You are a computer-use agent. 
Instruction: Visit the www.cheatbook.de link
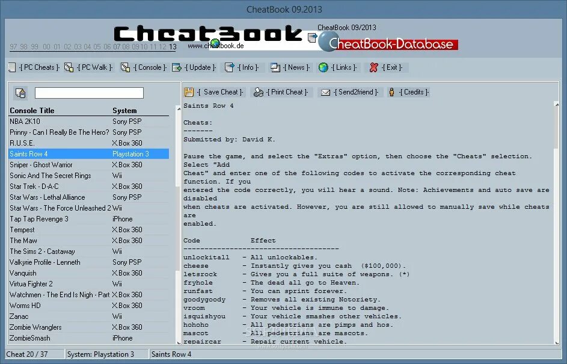coord(215,46)
